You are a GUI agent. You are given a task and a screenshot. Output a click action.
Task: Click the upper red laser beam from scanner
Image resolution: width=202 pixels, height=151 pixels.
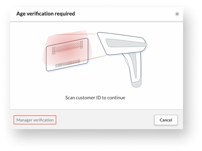[75, 34]
